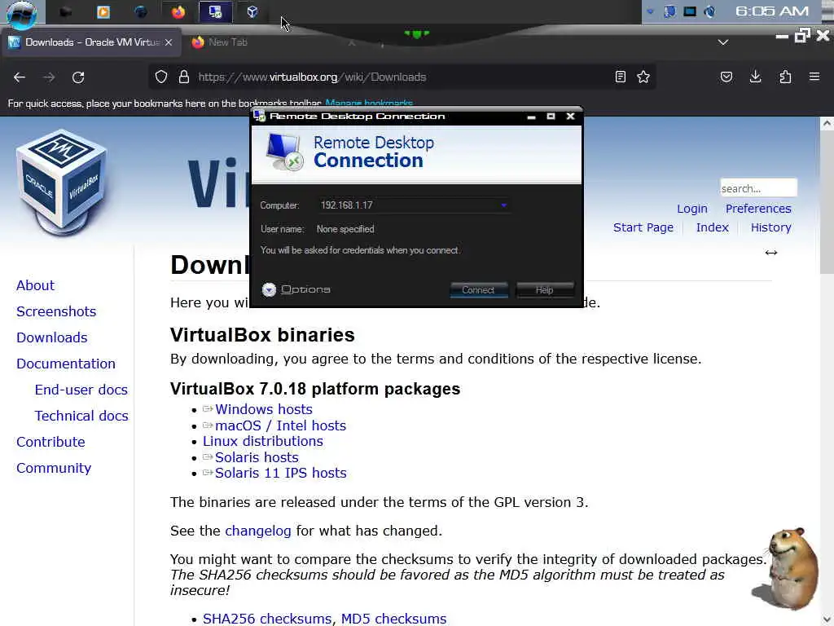Image resolution: width=834 pixels, height=626 pixels.
Task: Click the Help button in Remote Desktop
Action: (x=544, y=289)
